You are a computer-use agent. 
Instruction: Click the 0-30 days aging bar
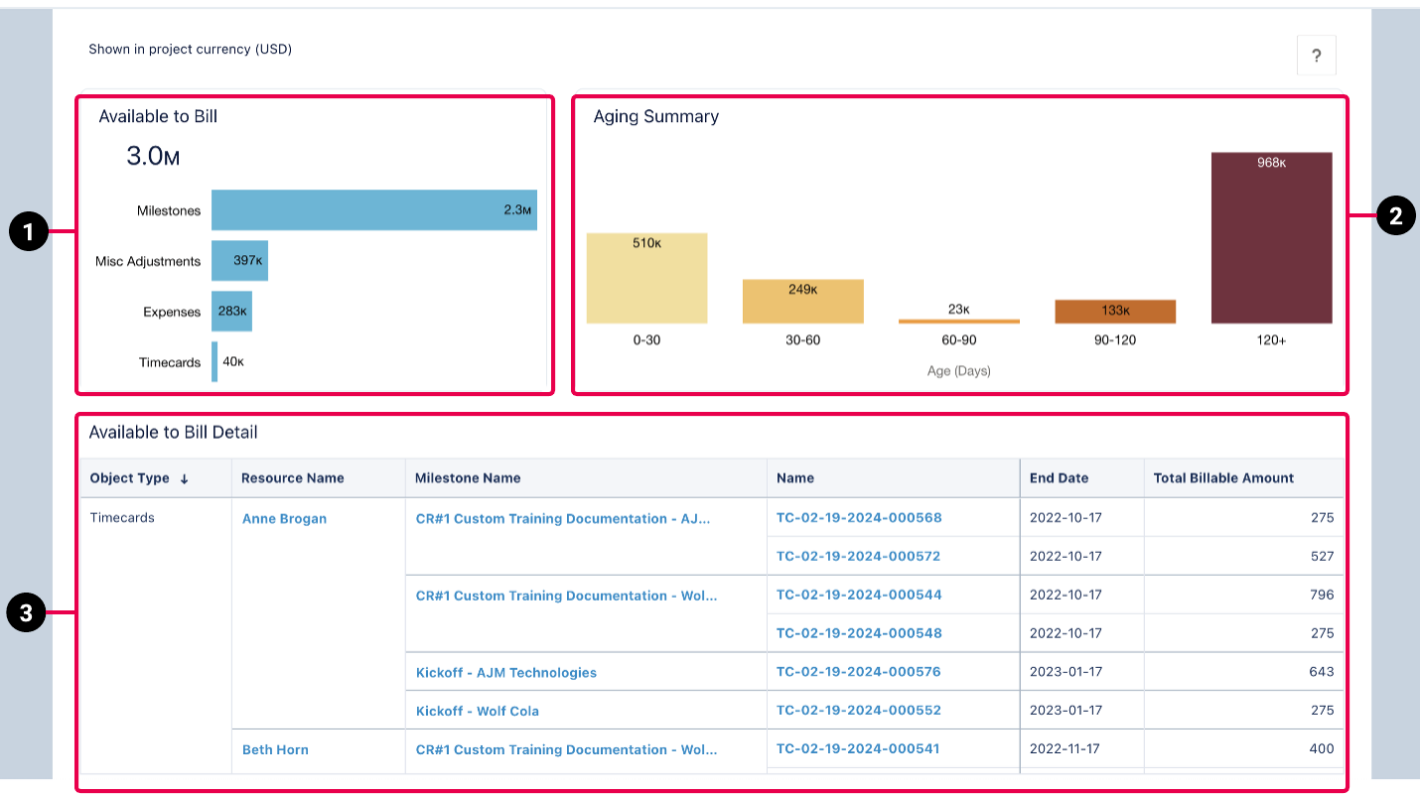pos(646,279)
